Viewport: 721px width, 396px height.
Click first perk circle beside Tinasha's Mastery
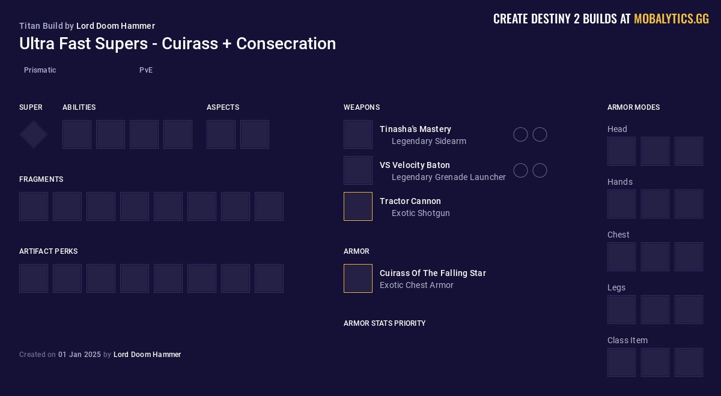[x=521, y=134]
